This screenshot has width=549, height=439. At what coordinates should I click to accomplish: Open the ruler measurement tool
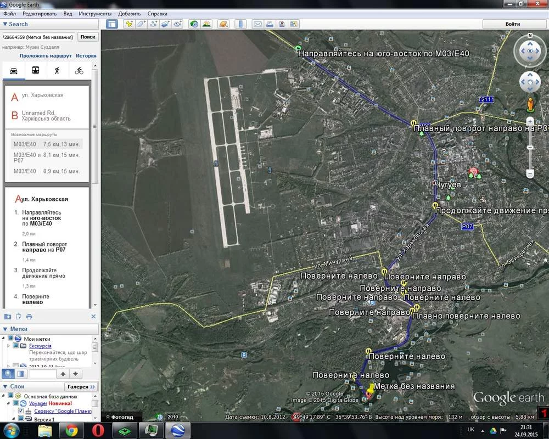(240, 24)
